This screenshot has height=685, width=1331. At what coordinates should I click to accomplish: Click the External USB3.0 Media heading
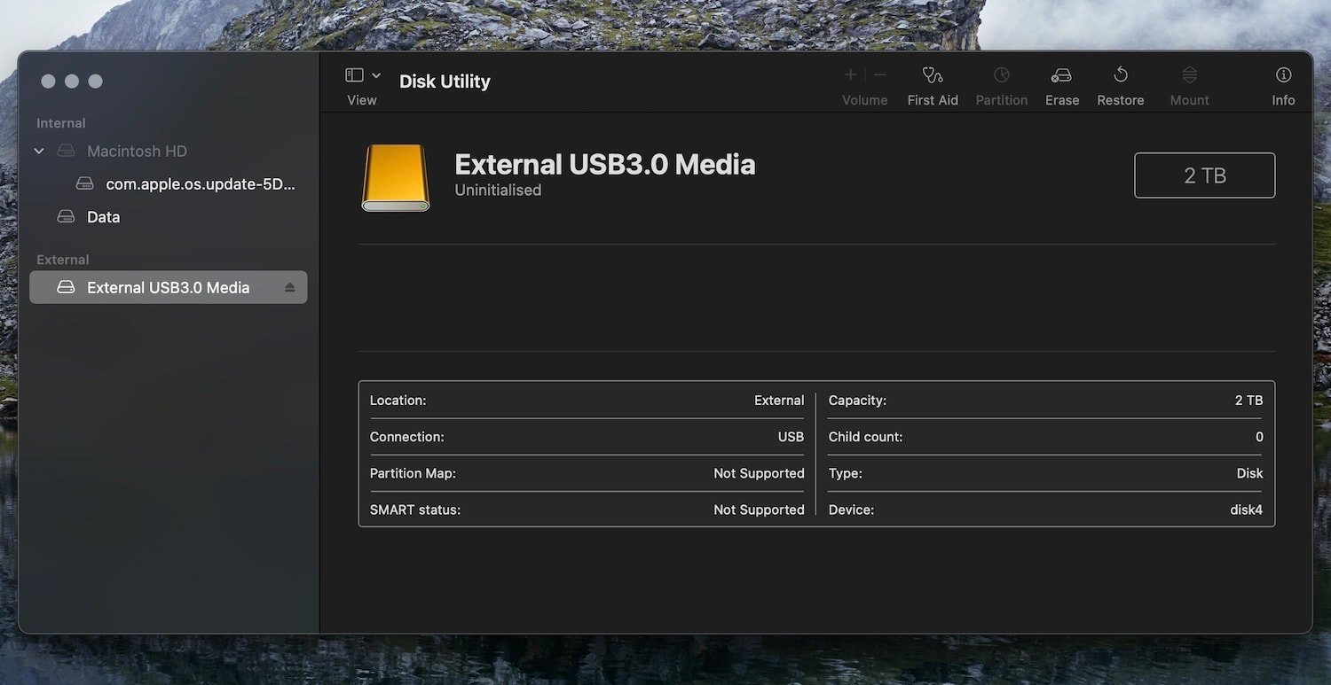pos(605,165)
